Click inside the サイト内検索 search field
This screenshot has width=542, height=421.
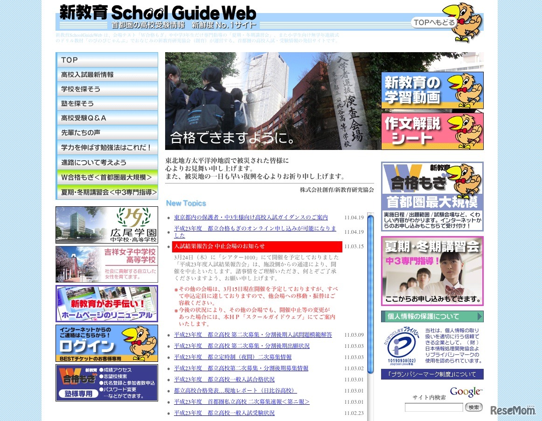tap(434, 407)
